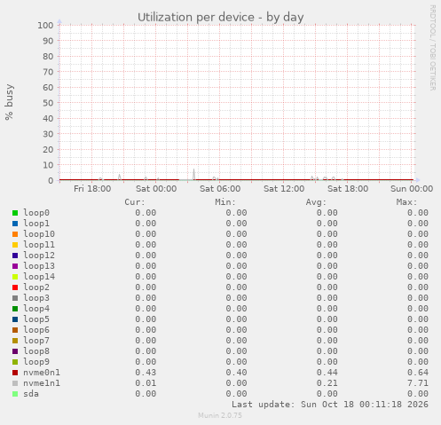Select the loop13 legend label
This screenshot has height=425, width=441.
[39, 266]
